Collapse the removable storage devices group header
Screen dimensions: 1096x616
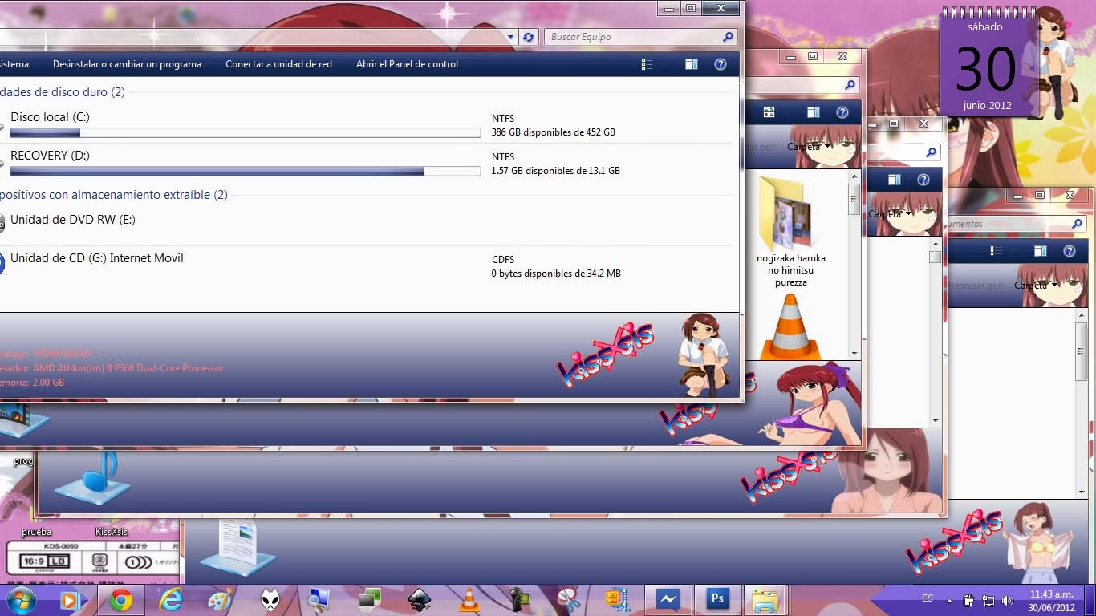tap(114, 195)
